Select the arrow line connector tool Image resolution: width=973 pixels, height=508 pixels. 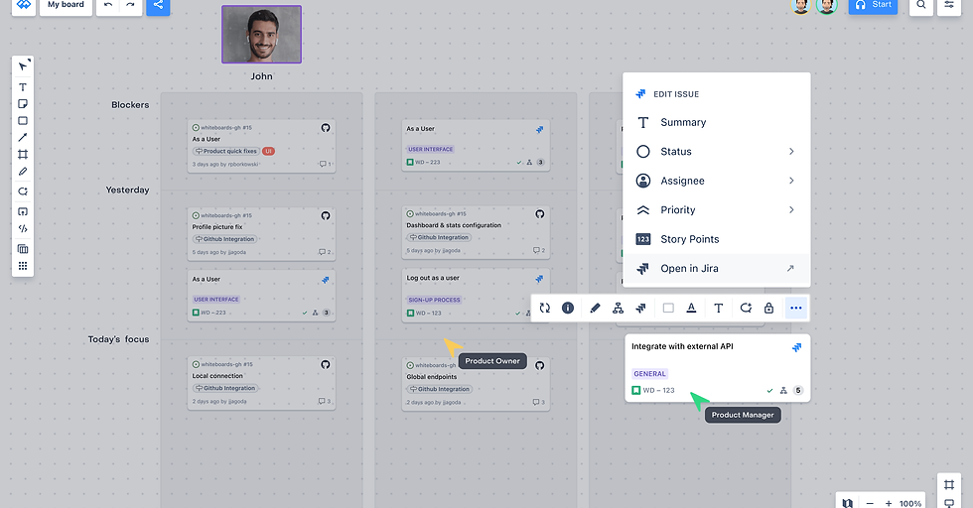(23, 138)
